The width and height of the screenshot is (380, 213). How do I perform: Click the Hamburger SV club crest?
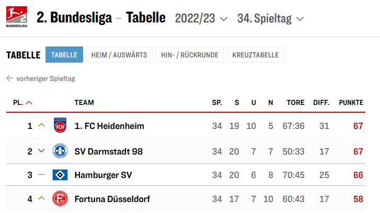click(x=61, y=175)
